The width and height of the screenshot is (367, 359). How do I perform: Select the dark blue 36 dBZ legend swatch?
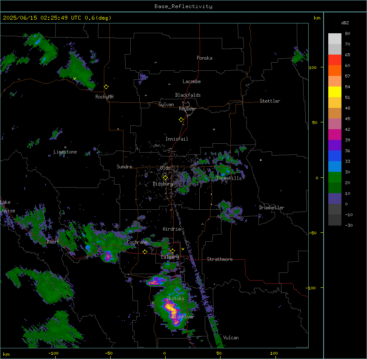pyautogui.click(x=335, y=156)
